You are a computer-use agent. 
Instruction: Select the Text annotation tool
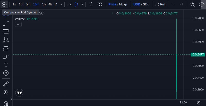tap(6, 65)
